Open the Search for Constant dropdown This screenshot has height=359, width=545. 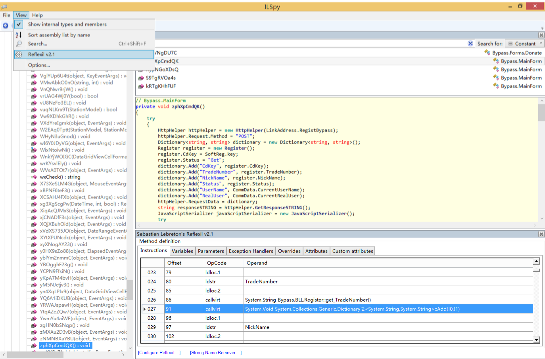(525, 44)
